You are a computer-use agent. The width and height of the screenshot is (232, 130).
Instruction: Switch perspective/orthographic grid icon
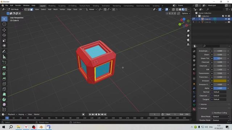(x=188, y=44)
